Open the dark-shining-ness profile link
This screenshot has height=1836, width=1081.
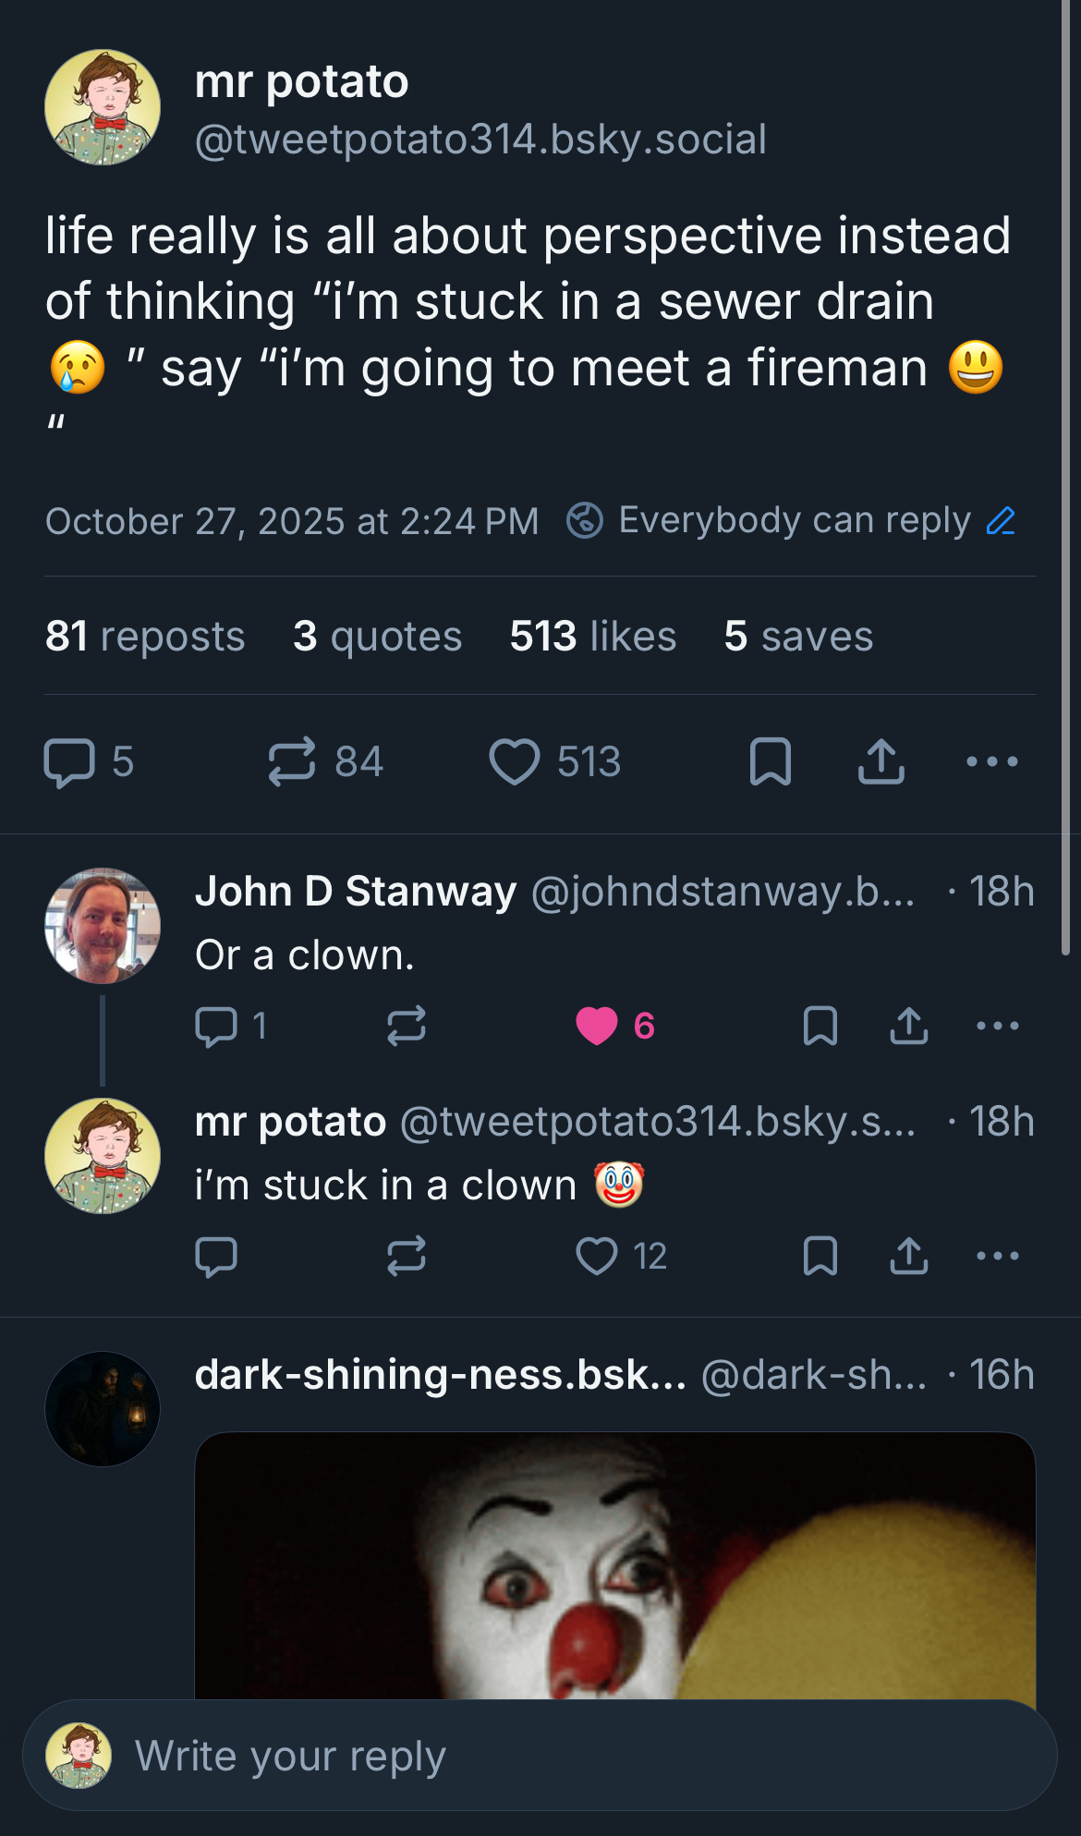(440, 1375)
